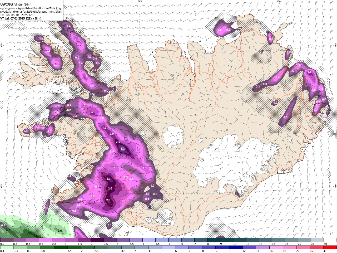Click the bottom-row swatch between 25 and 30
The height and width of the screenshot is (253, 337).
[x=316, y=247]
